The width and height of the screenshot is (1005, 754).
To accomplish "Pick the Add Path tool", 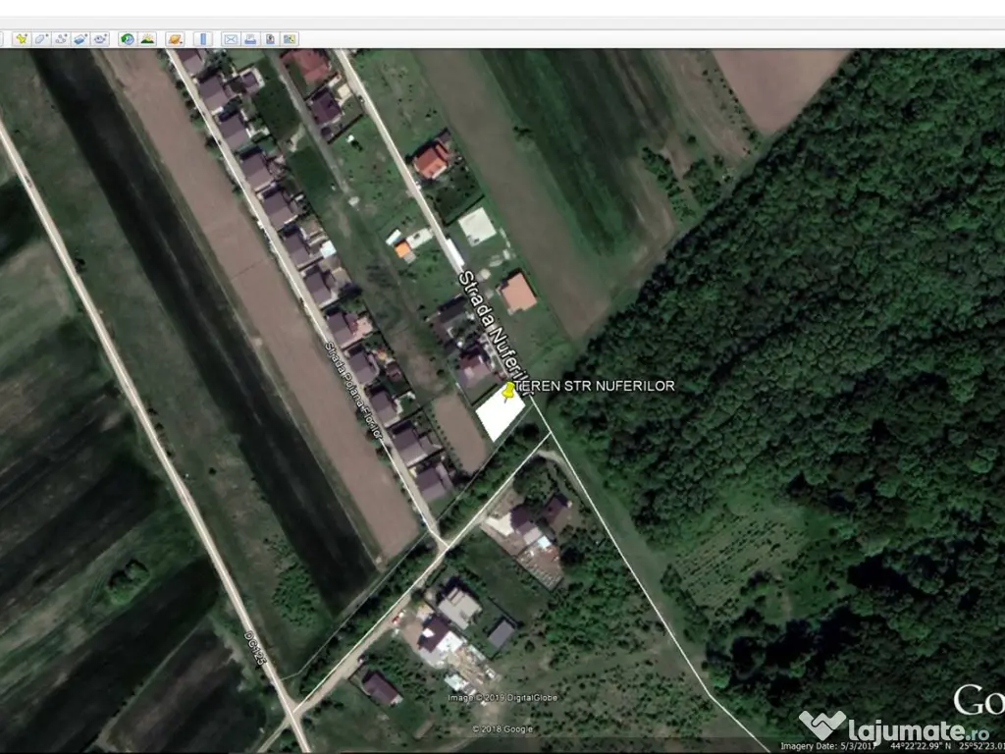I will coord(62,39).
